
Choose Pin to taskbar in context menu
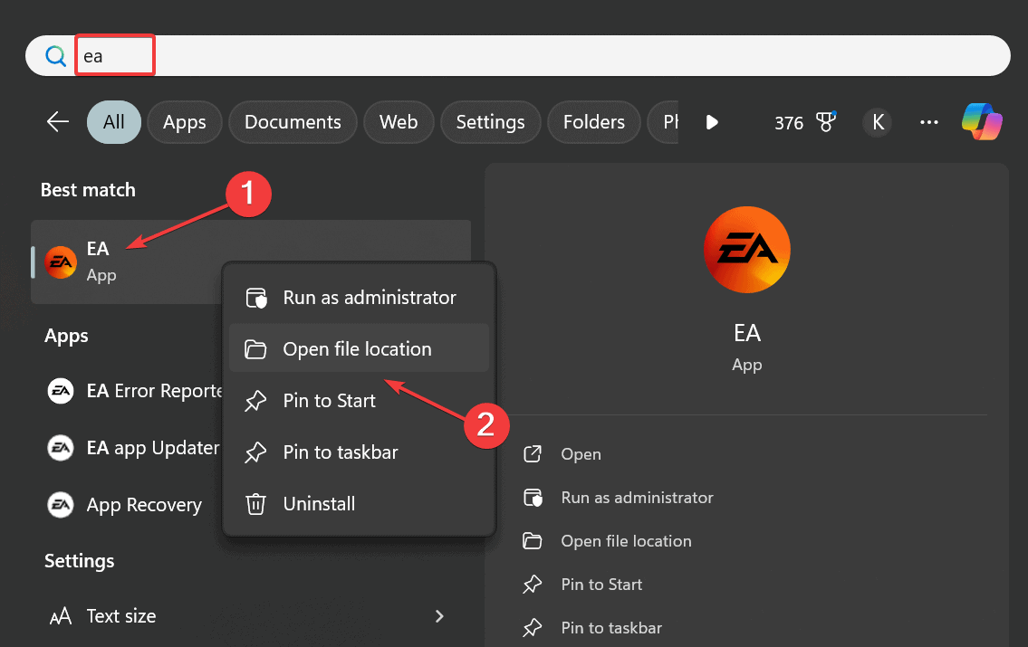tap(359, 452)
